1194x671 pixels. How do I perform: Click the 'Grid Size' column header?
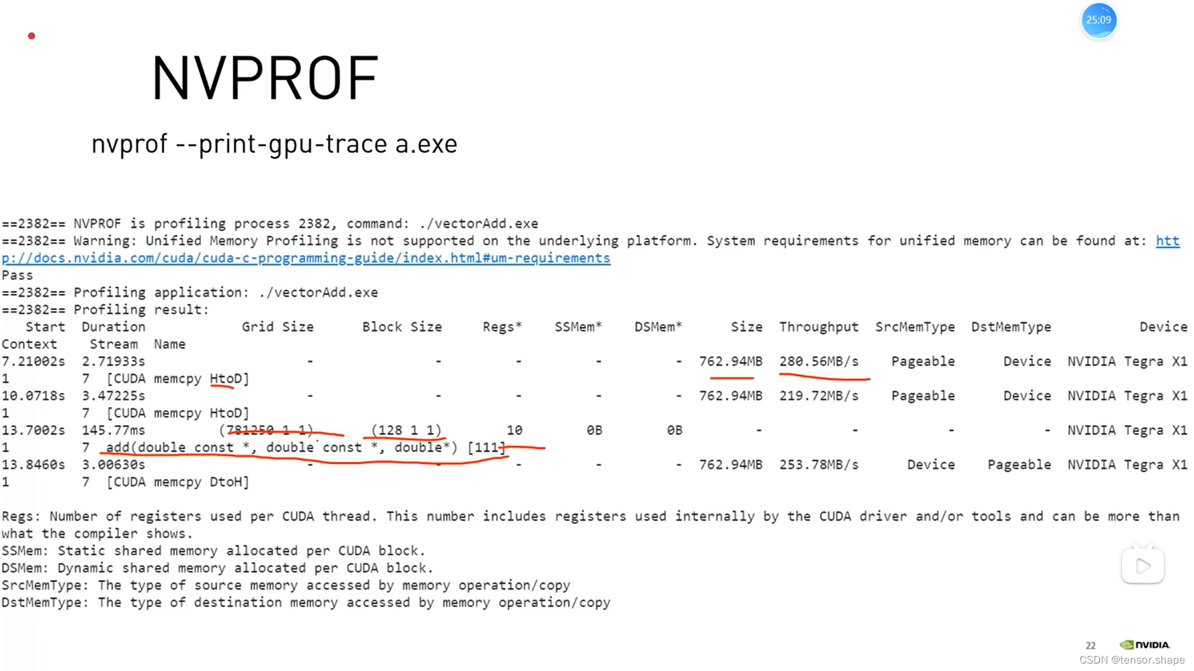tap(277, 327)
